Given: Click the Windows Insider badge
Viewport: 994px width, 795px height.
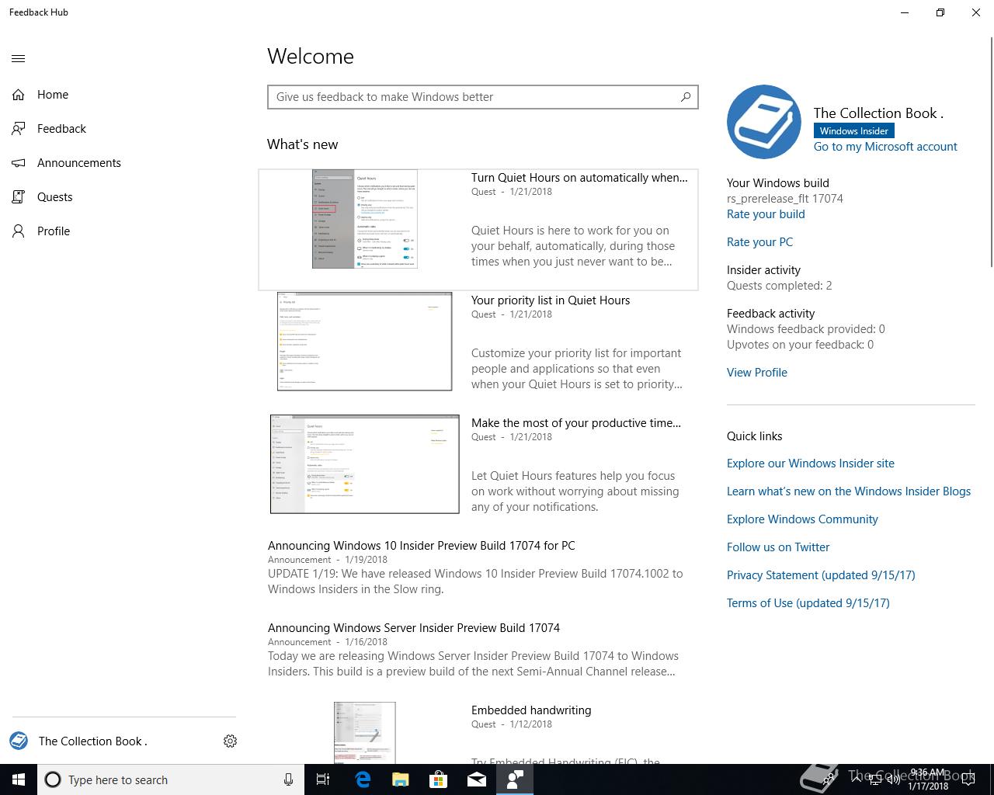Looking at the screenshot, I should (853, 130).
